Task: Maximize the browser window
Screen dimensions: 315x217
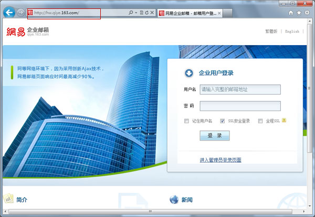Action: 292,4
